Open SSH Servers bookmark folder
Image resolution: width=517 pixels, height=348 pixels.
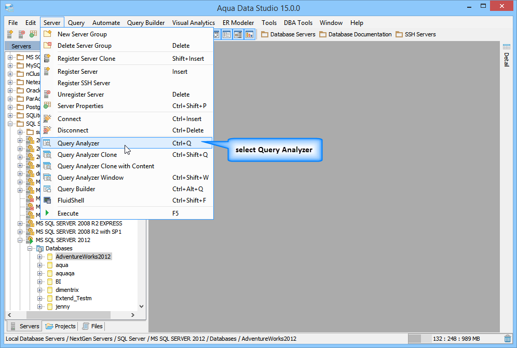tap(416, 34)
